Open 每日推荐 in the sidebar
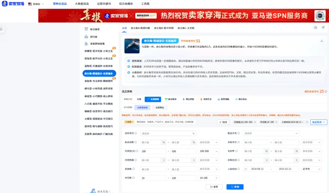 tap(92, 29)
